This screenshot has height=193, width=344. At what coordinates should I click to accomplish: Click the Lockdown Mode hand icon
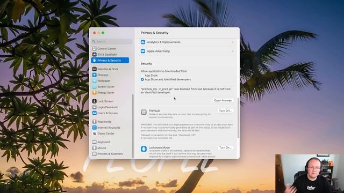144,149
